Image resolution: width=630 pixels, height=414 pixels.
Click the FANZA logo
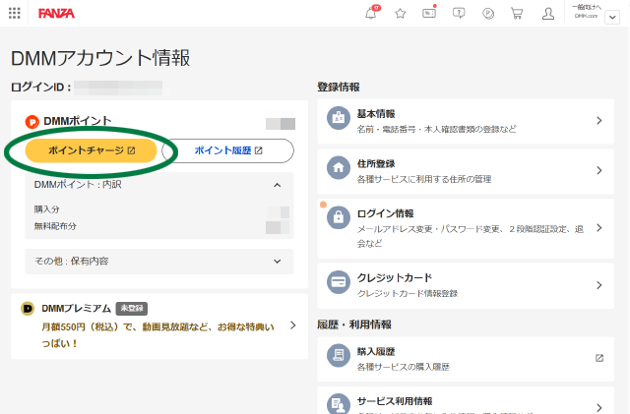coord(56,14)
